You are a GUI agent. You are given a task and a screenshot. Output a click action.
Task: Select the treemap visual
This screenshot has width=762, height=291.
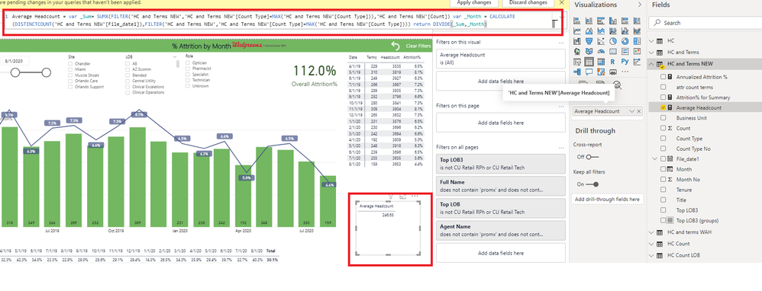pyautogui.click(x=637, y=41)
